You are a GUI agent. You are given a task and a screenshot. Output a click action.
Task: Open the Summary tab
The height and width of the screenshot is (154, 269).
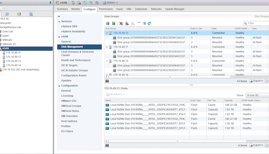coord(62,9)
